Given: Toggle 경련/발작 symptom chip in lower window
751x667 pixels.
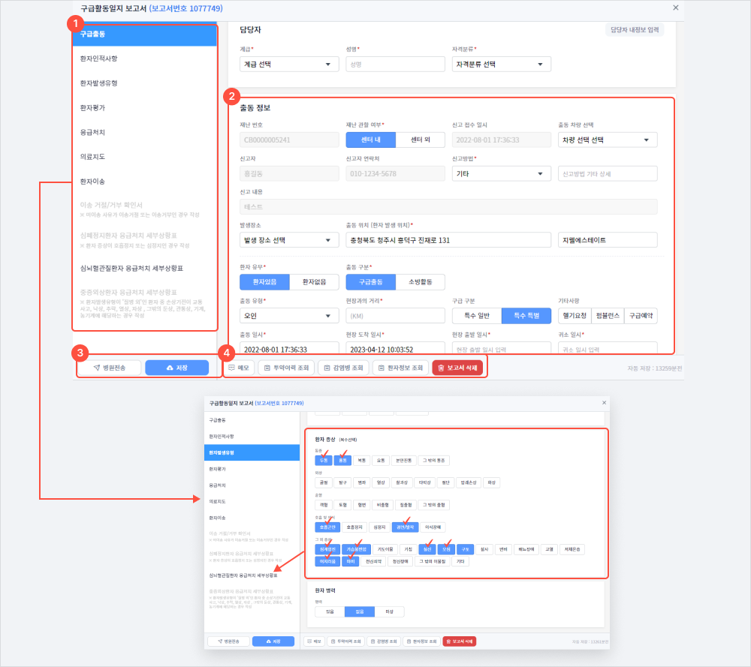Looking at the screenshot, I should (406, 527).
